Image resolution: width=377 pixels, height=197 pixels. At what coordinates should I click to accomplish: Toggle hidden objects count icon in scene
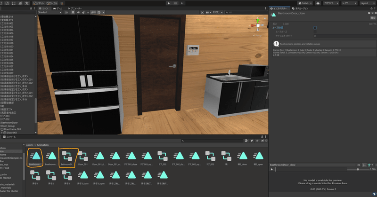pos(93,13)
